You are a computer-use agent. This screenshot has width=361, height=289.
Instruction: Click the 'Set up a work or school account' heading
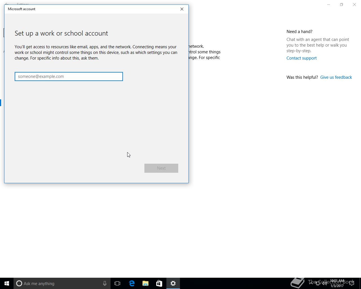point(61,33)
